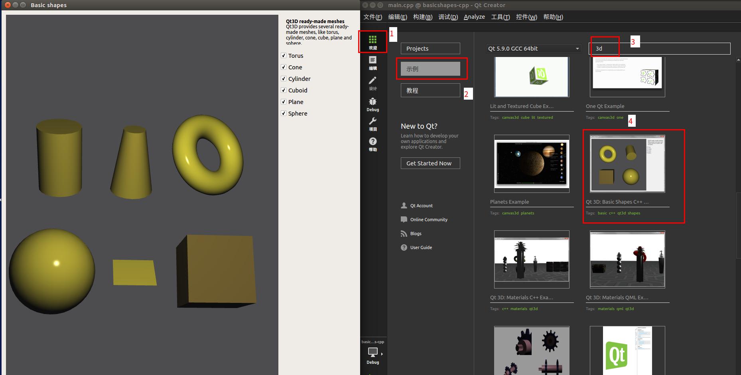The width and height of the screenshot is (741, 375).
Task: Open Design (设计) mode icon
Action: coord(372,80)
